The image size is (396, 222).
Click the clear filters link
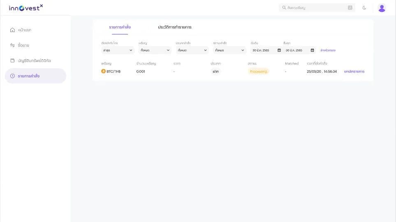click(328, 50)
